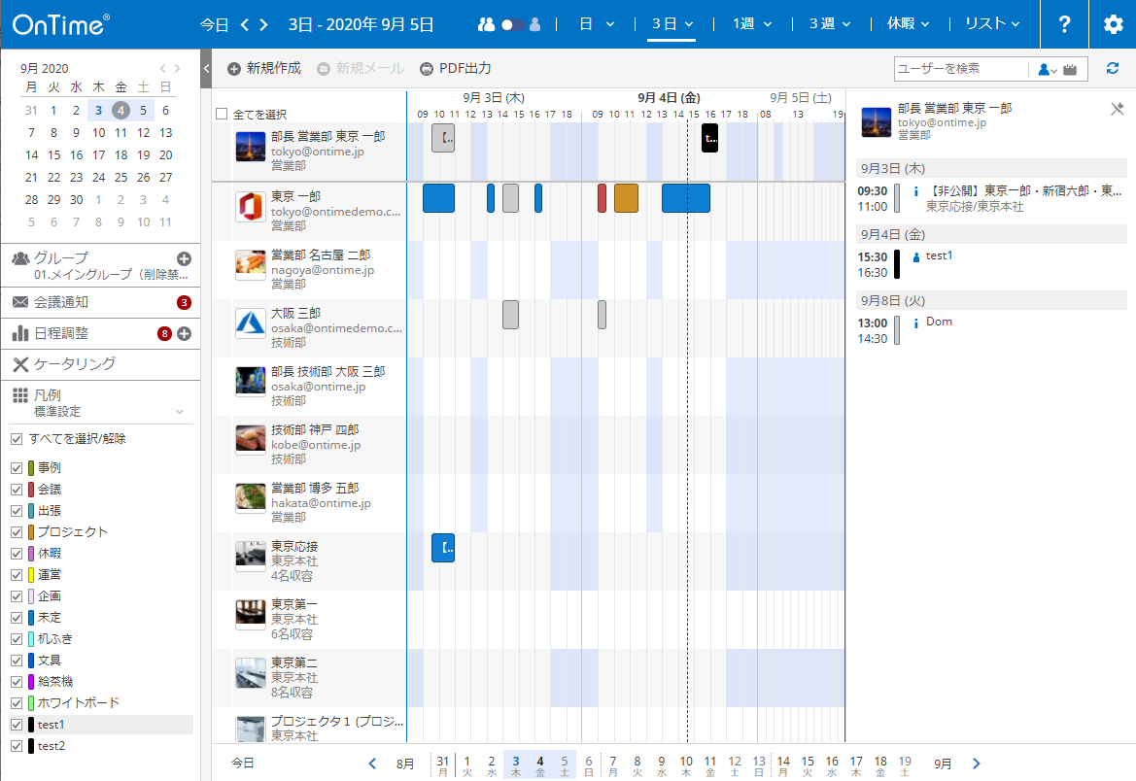1136x781 pixels.
Task: Open the test1 15:30 appointment
Action: click(x=991, y=263)
